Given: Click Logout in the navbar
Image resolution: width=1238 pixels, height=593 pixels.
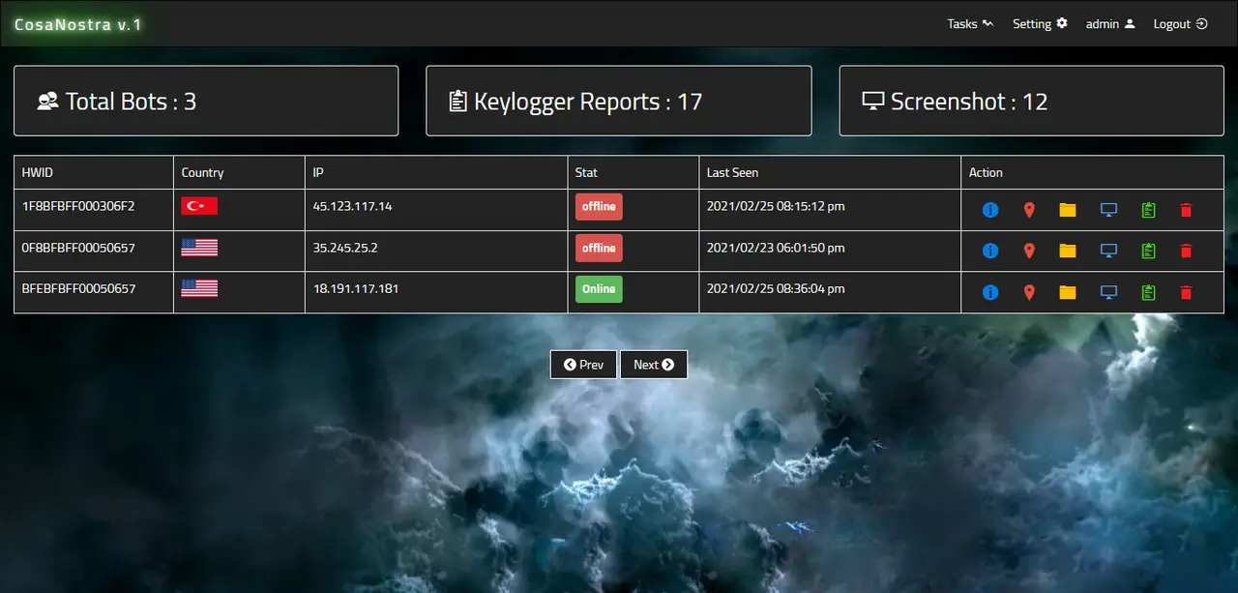Looking at the screenshot, I should [1180, 23].
